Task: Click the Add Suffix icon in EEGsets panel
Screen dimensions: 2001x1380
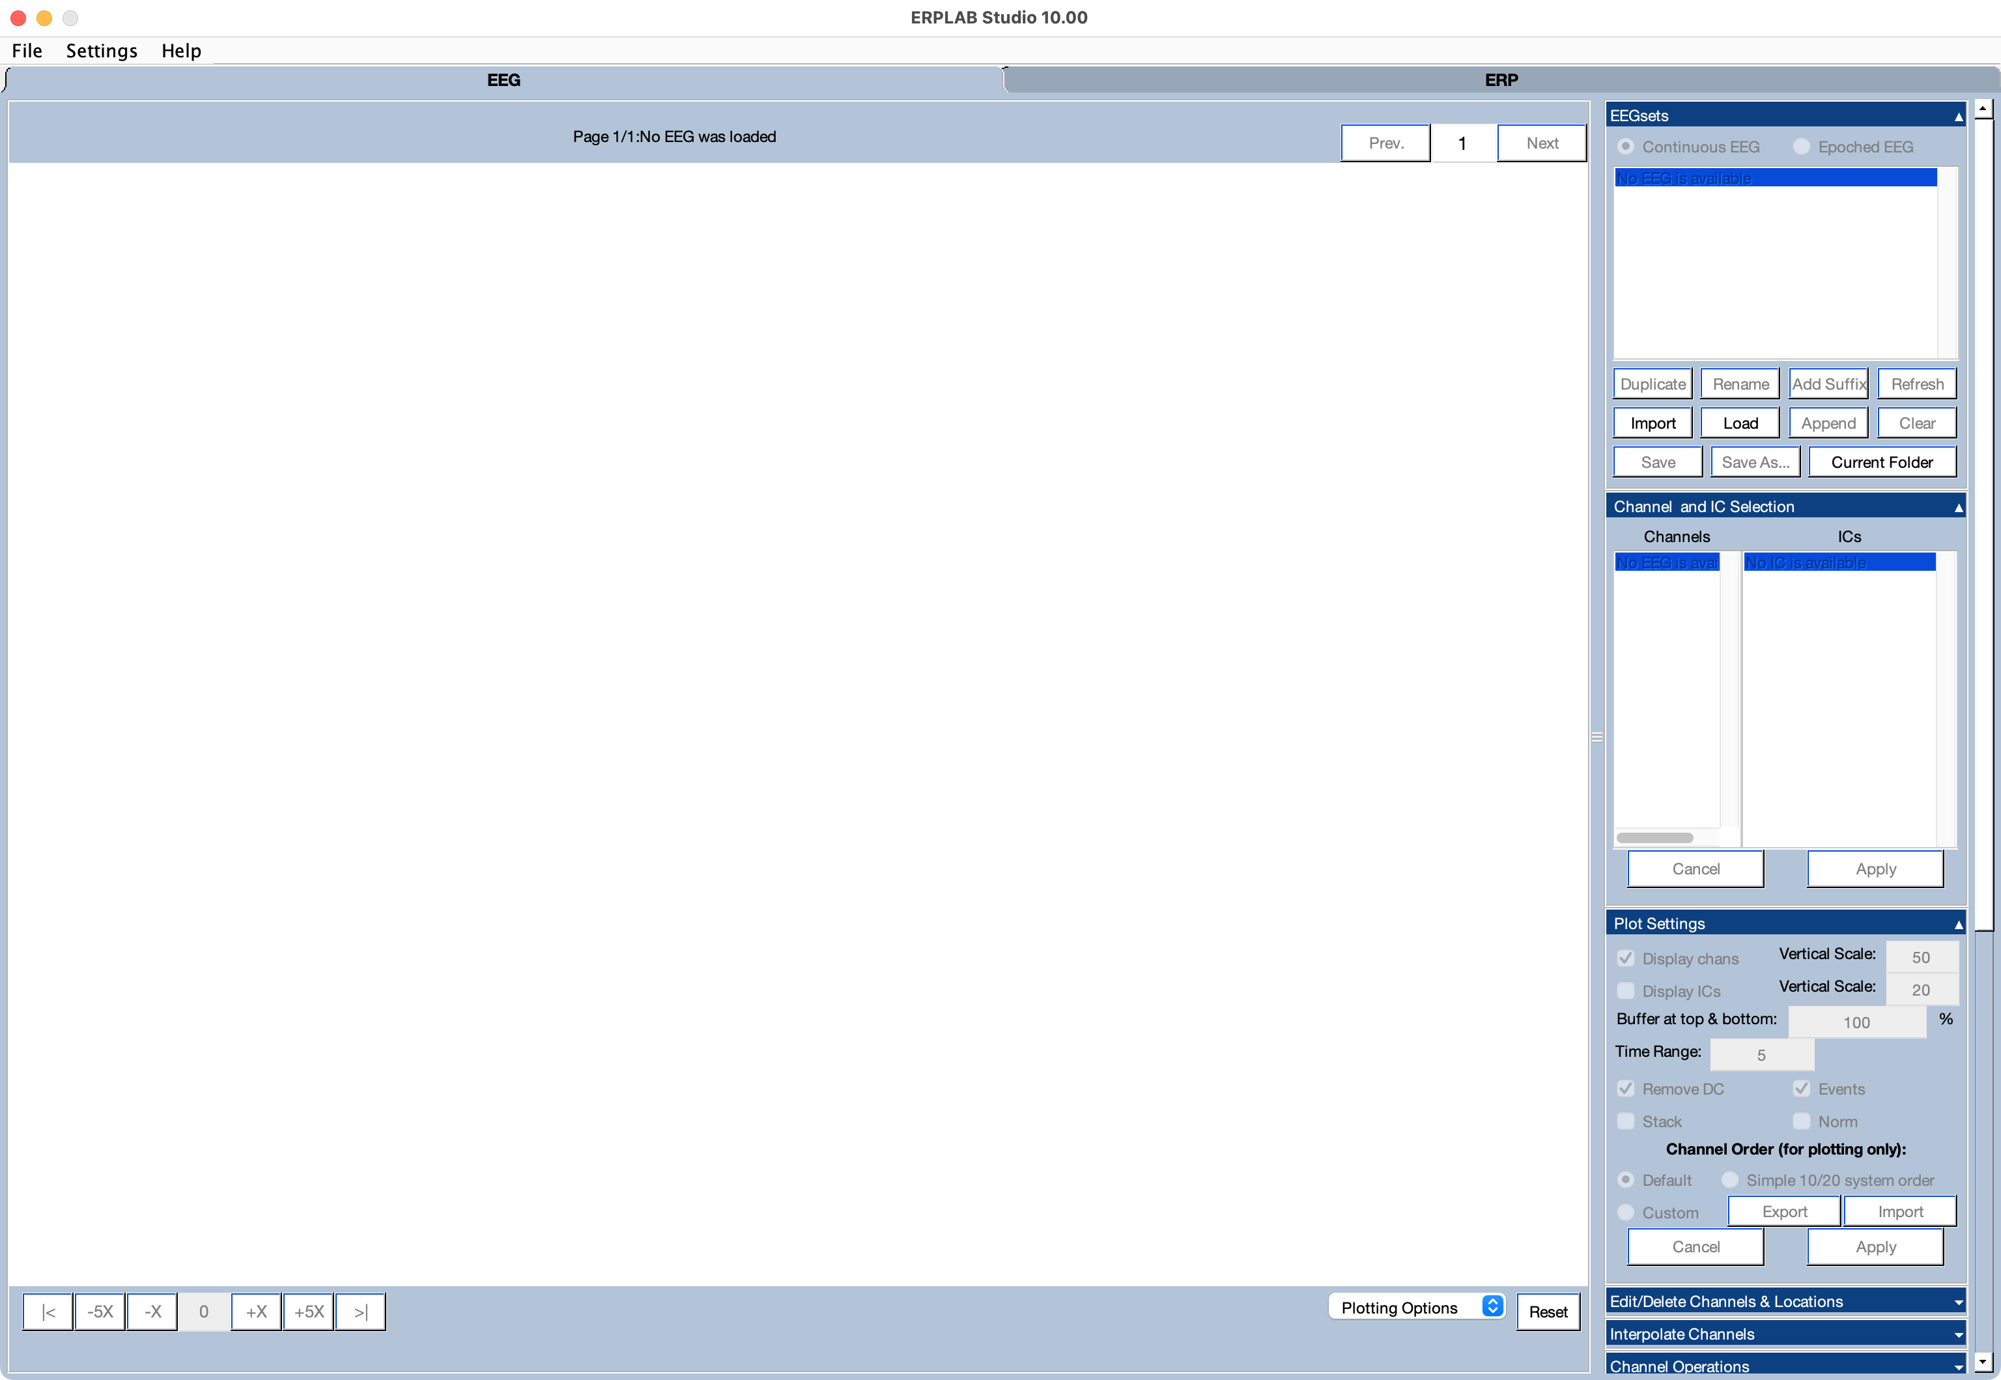Action: click(1828, 383)
